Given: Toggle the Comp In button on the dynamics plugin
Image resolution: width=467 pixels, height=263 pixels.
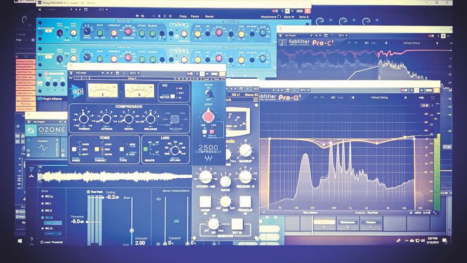Looking at the screenshot, I should point(205,202).
